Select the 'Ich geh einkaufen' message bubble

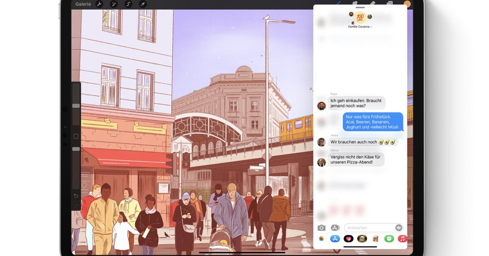356,103
